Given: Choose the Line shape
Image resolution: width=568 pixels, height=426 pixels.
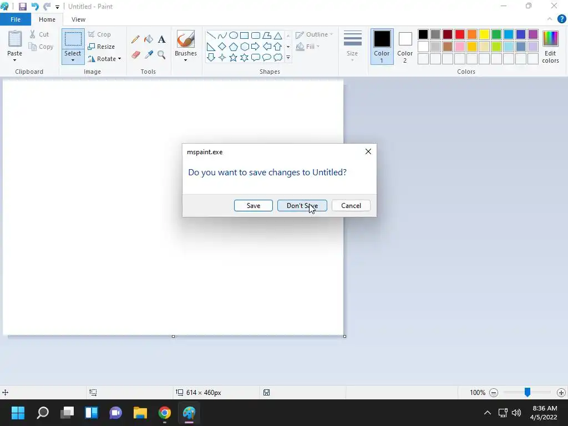Looking at the screenshot, I should [x=211, y=35].
